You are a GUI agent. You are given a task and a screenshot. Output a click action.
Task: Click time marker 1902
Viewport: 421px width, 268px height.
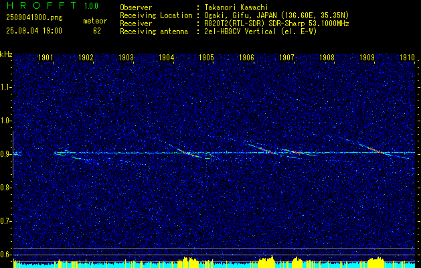86,57
